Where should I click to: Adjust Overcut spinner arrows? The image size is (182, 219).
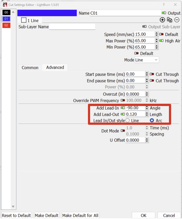(x=147, y=94)
